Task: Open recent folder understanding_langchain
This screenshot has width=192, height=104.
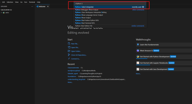Action: [76, 79]
